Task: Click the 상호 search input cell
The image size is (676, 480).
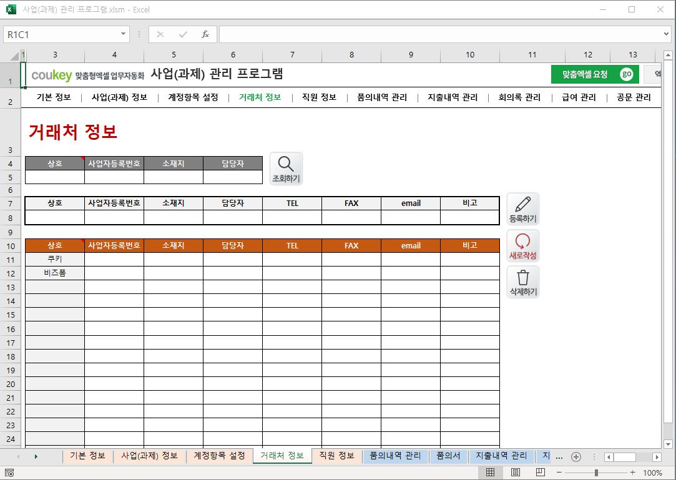Action: pyautogui.click(x=55, y=177)
